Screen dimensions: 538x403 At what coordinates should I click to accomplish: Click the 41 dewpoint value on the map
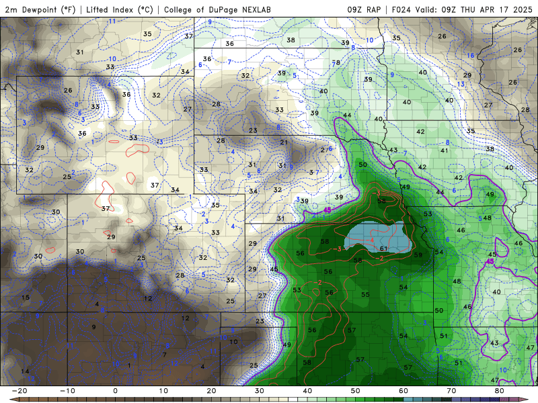445,150
